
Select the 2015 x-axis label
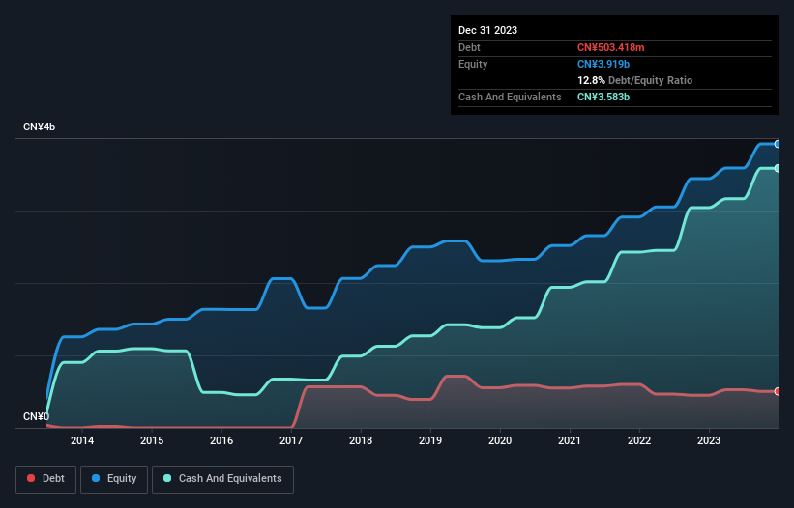(152, 440)
